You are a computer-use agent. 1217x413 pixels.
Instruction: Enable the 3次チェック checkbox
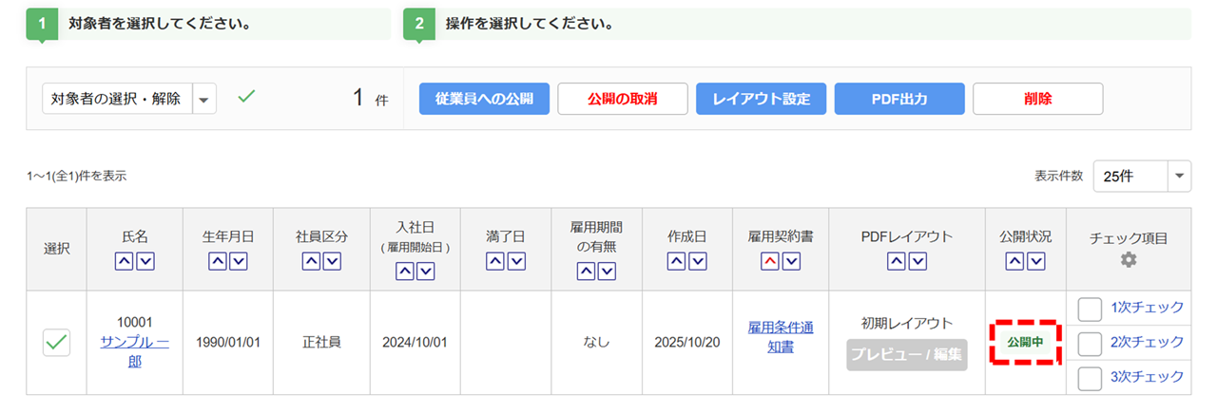[x=1090, y=378]
